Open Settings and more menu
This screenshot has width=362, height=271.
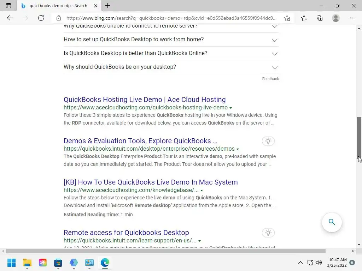click(x=352, y=18)
